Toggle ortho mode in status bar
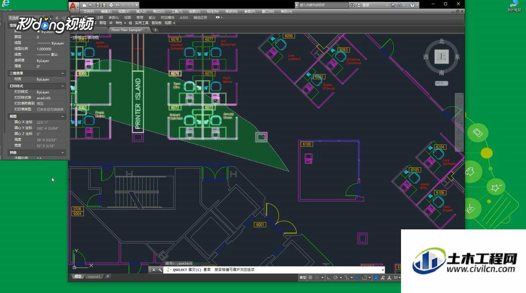The width and height of the screenshot is (526, 293). coord(328,277)
